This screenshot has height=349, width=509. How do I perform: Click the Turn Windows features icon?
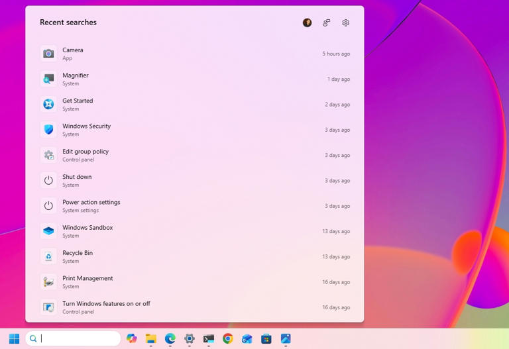click(x=48, y=307)
